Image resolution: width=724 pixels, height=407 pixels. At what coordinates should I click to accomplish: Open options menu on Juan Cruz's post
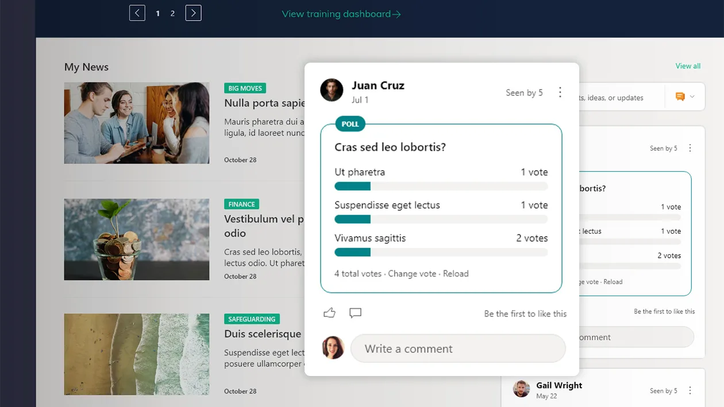click(560, 92)
